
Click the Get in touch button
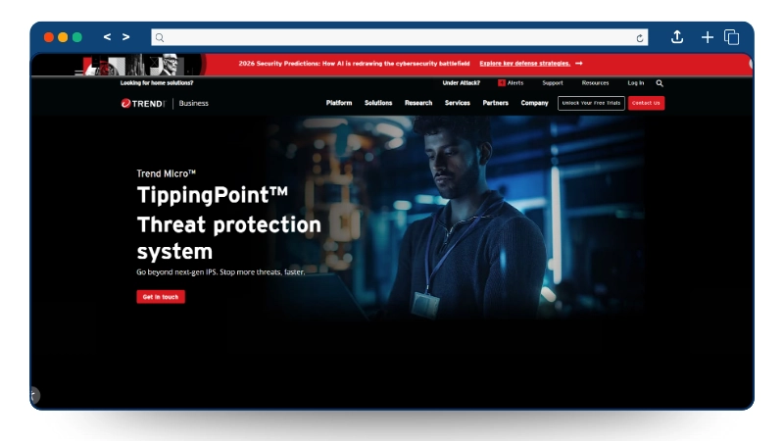pyautogui.click(x=161, y=297)
